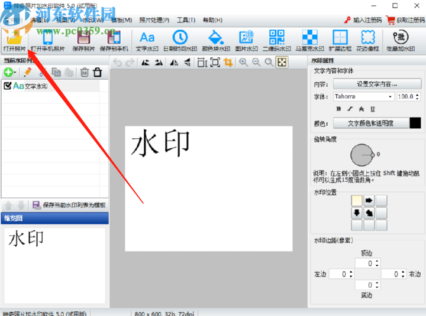
Task: Step left margin (左边) spinner
Action: tap(351, 274)
